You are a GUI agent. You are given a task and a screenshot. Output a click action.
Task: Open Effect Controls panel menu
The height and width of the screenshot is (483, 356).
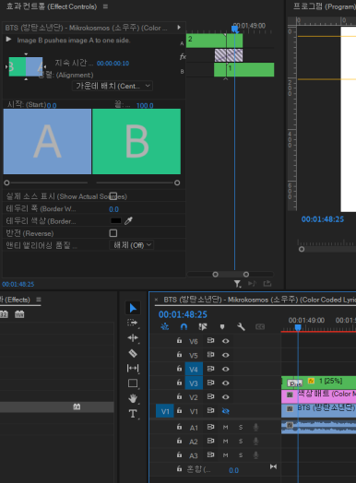point(105,6)
